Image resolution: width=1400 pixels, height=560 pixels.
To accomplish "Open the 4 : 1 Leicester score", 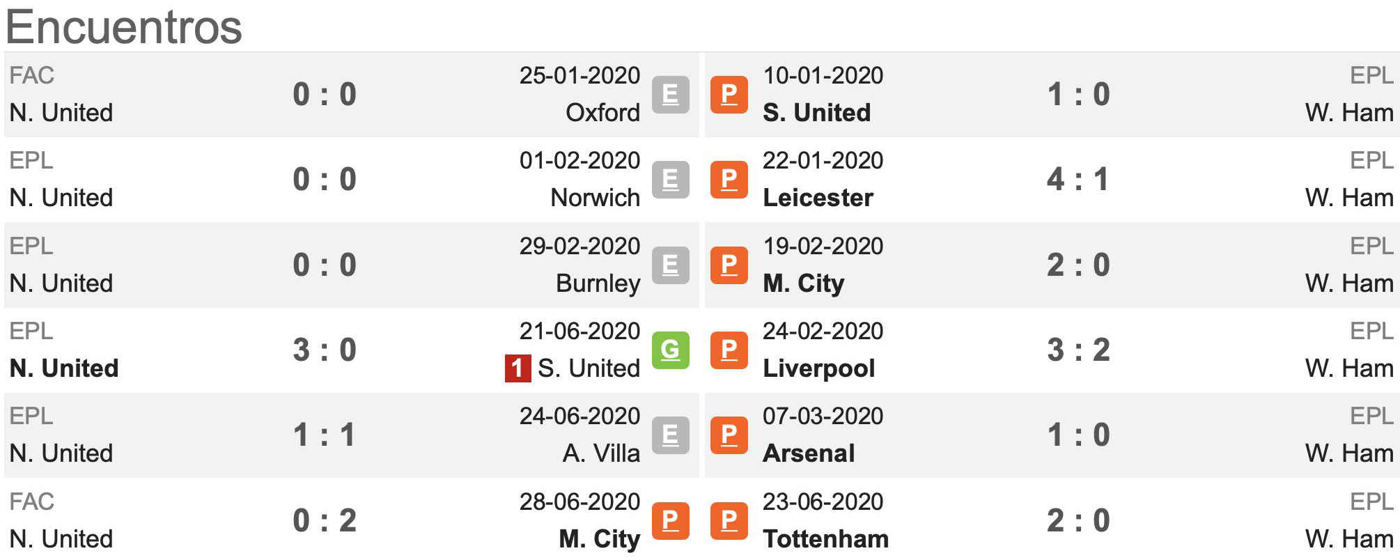I will [x=1078, y=180].
